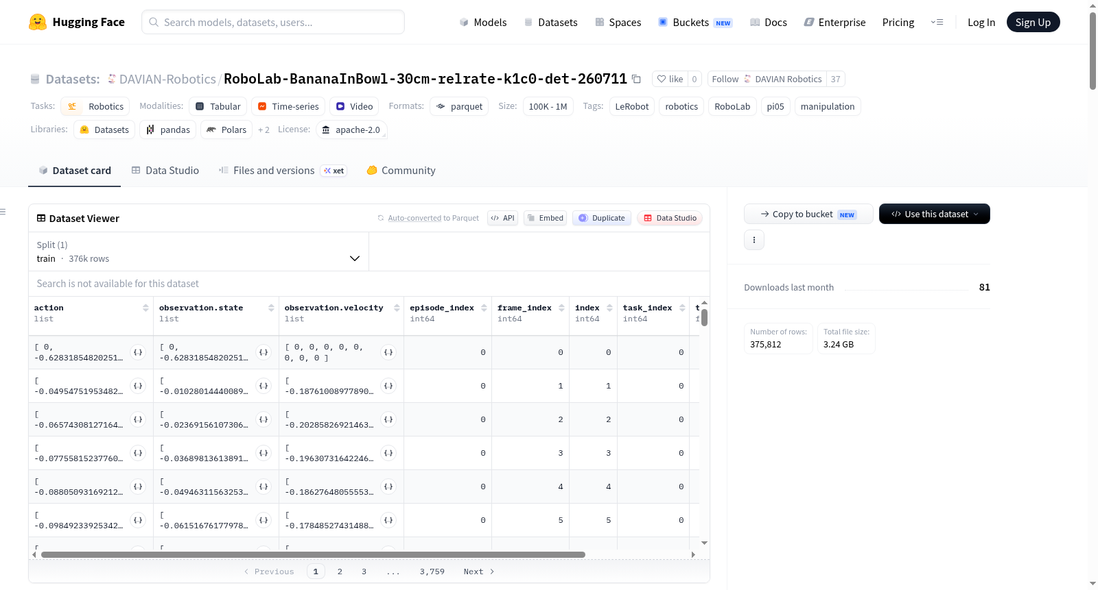Go to page 3 of the table
The width and height of the screenshot is (1098, 590).
point(364,571)
